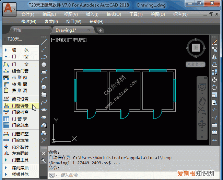The image size is (223, 180).
Task: Open the 门窗表 command
Action: (x=21, y=119)
